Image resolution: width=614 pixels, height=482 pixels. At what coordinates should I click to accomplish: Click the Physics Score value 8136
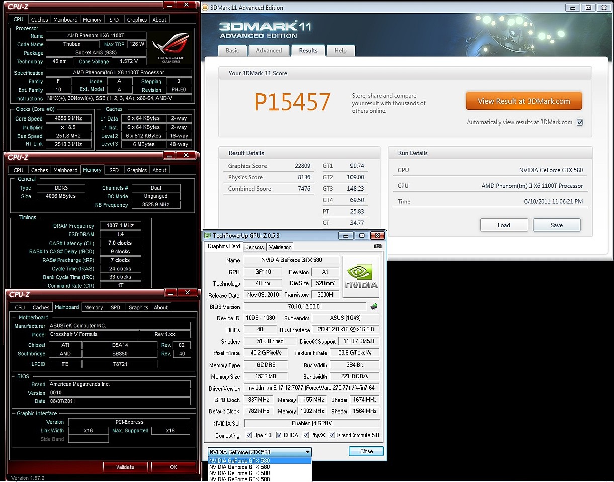click(x=304, y=177)
